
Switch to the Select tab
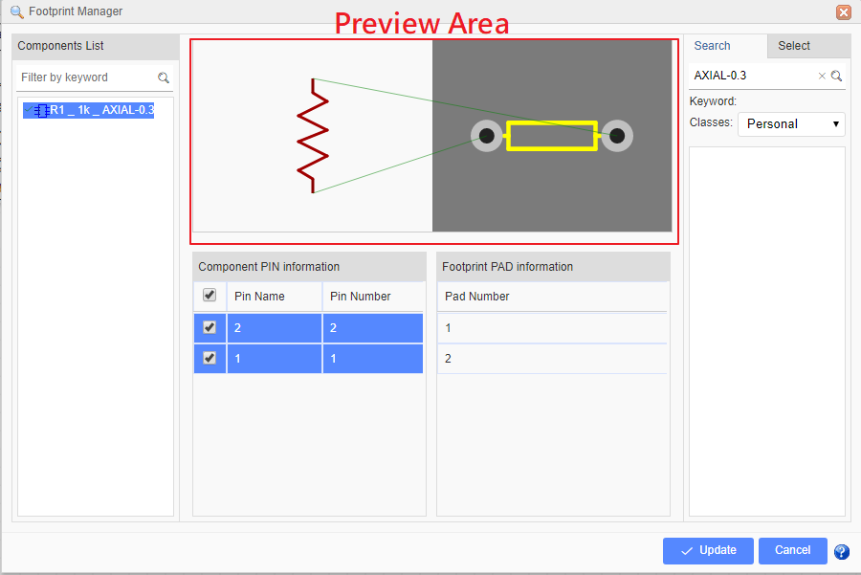click(794, 46)
